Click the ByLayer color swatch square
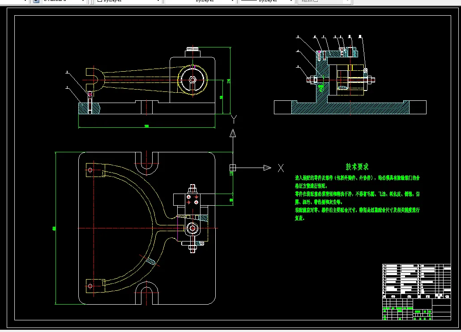 click(x=100, y=1)
